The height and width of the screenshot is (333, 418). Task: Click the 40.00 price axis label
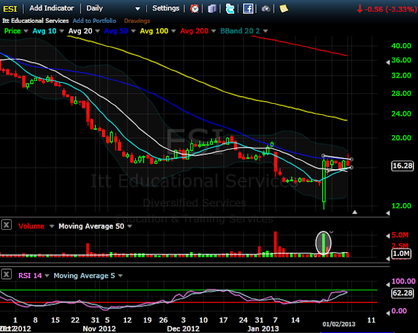pos(401,46)
